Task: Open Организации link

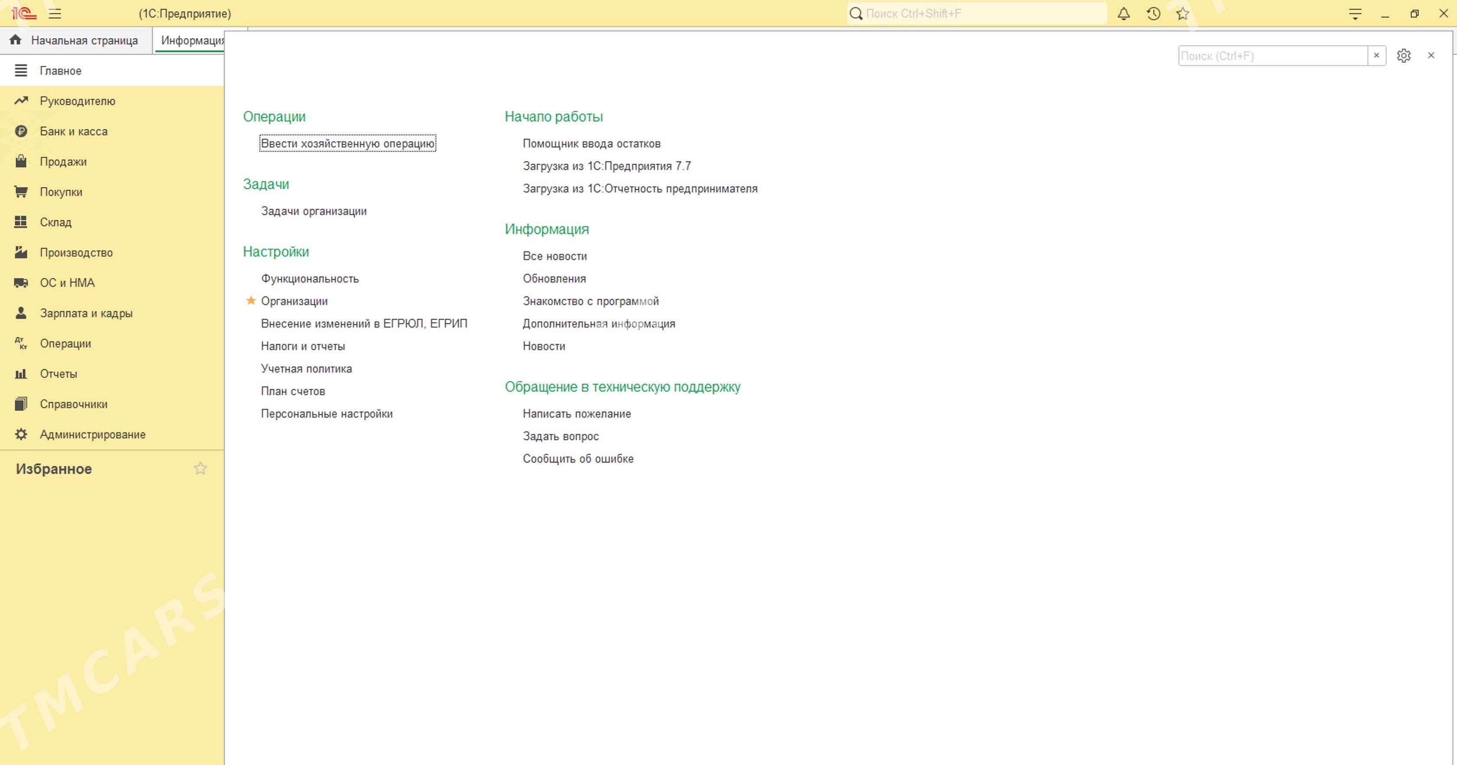Action: pyautogui.click(x=294, y=301)
